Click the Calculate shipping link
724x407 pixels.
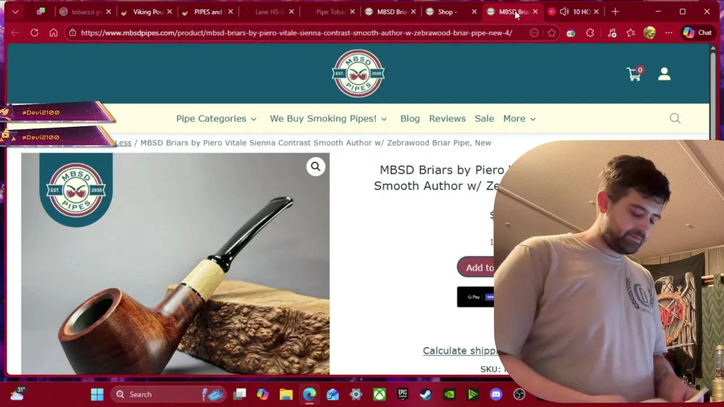tap(460, 350)
